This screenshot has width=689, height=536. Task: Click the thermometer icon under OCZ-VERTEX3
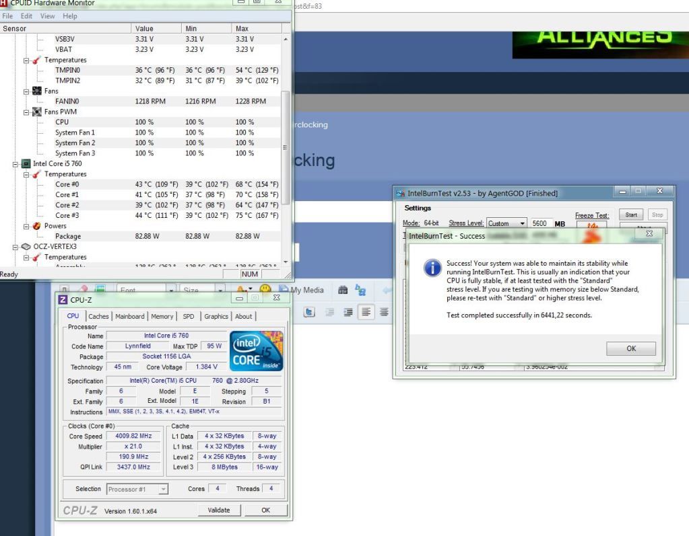[37, 257]
